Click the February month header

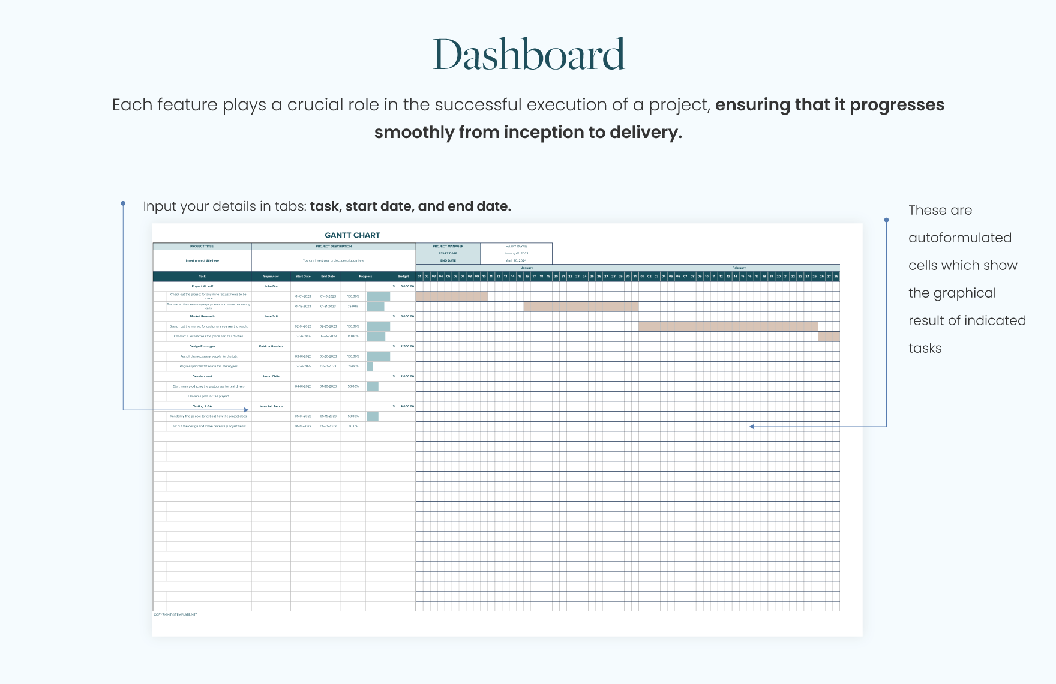[x=739, y=268]
